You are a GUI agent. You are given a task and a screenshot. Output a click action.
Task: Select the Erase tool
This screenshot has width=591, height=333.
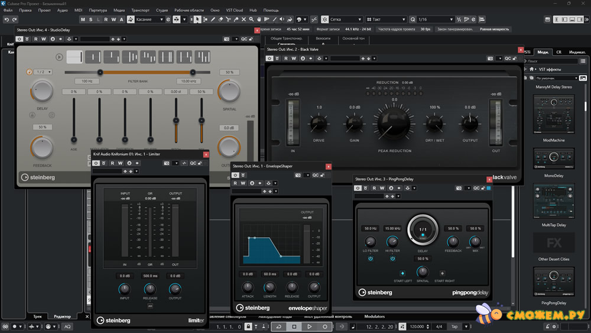coord(221,20)
